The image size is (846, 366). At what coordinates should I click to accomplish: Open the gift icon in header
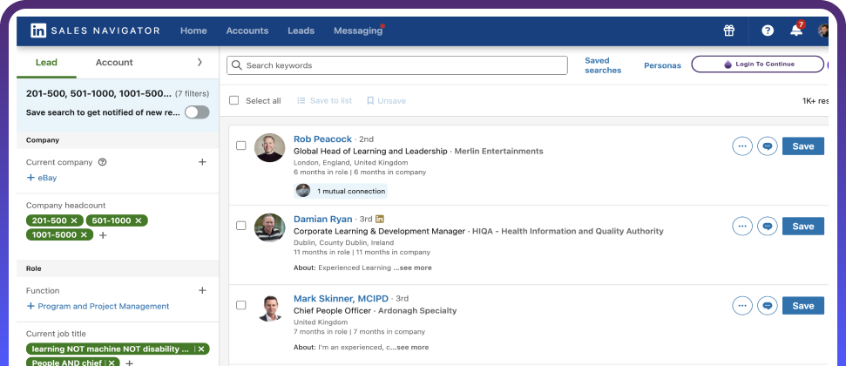[729, 30]
